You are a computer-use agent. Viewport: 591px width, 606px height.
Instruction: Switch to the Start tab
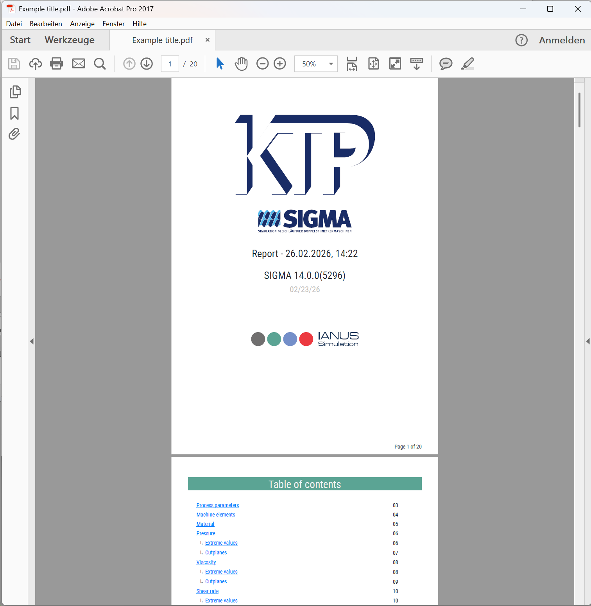click(x=20, y=40)
